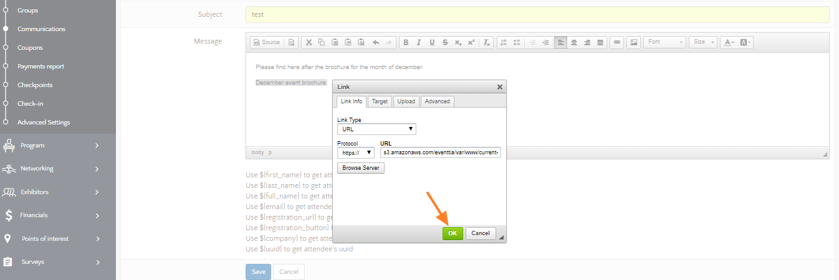The image size is (839, 280).
Task: Open the Font dropdown in the toolbar
Action: (x=664, y=42)
